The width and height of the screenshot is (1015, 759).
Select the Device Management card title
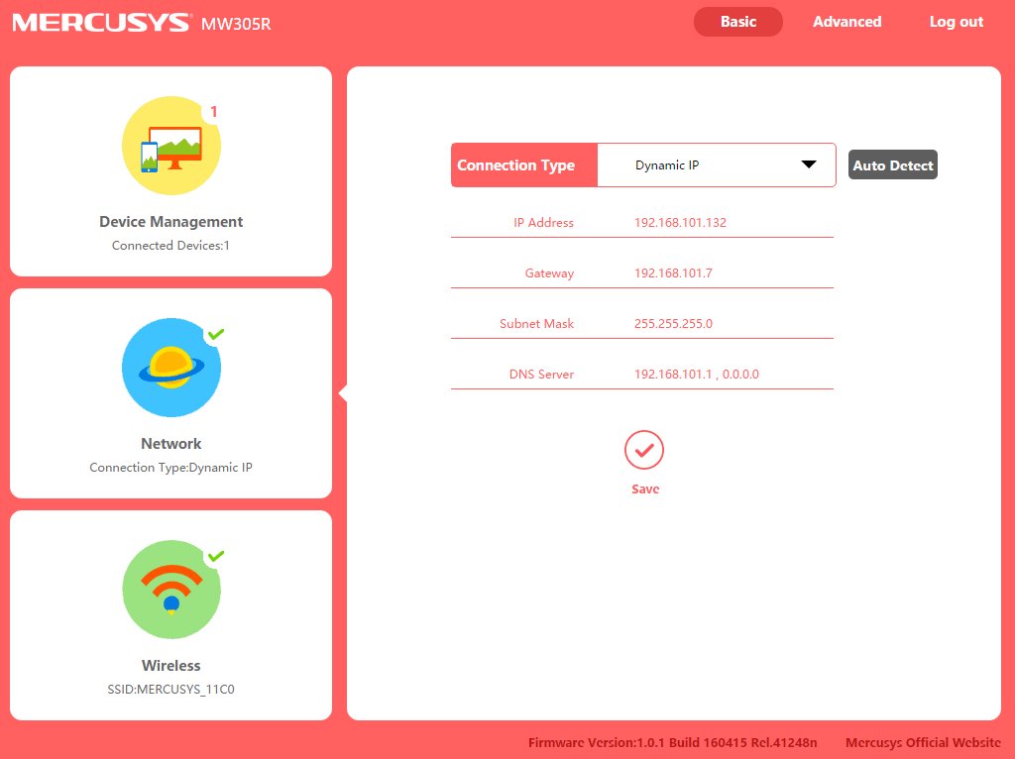point(170,222)
